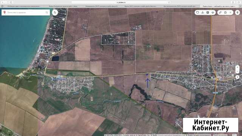The image size is (242, 136).
Task: Reload the page via address bar icon
Action: pos(169,2)
